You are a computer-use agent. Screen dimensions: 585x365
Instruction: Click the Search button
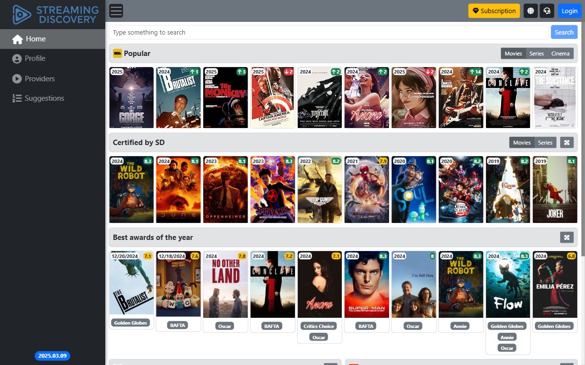[x=564, y=32]
